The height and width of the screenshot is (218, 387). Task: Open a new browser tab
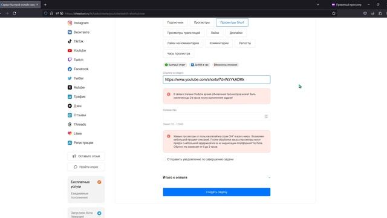coord(45,5)
